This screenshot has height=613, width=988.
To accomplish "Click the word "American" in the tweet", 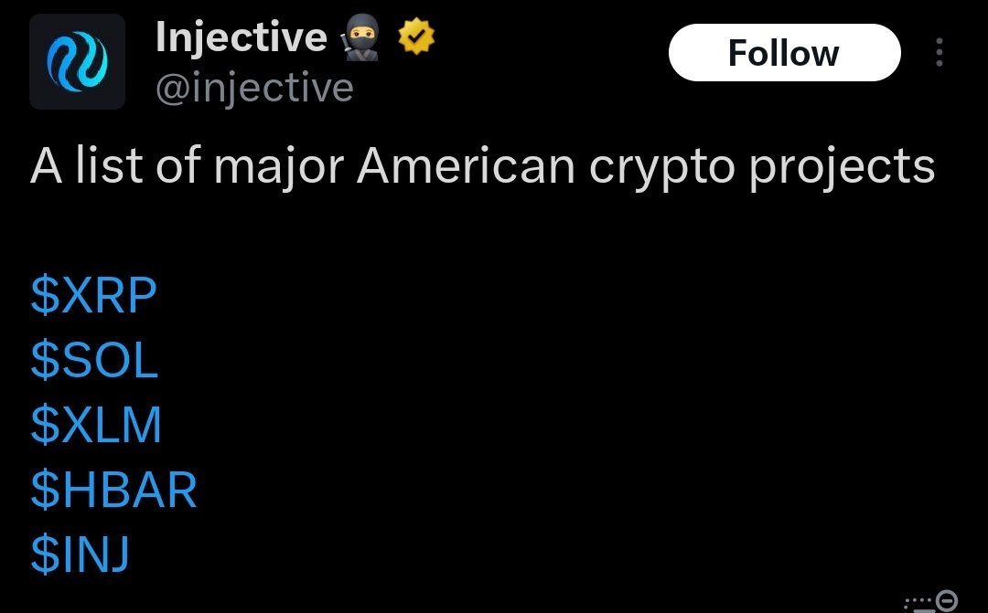I will [466, 166].
